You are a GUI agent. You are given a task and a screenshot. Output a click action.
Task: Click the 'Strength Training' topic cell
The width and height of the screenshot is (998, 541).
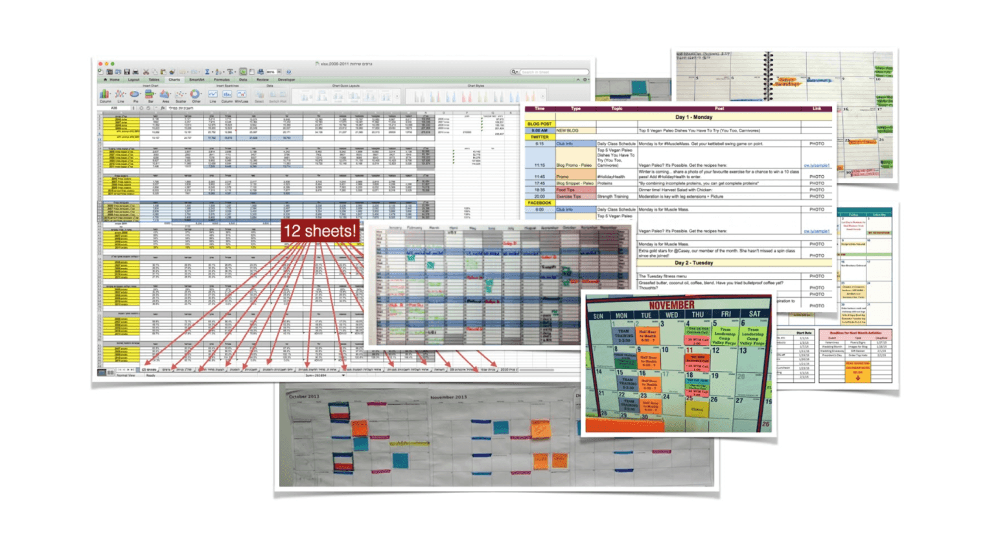pos(616,197)
